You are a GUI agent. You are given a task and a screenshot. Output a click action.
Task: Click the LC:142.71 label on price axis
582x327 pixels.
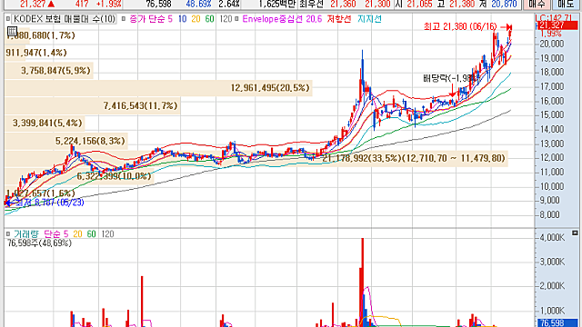[554, 18]
